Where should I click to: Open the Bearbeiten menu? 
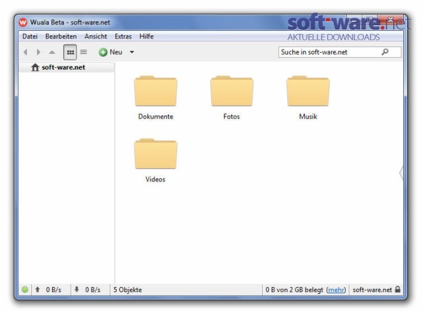[x=61, y=36]
